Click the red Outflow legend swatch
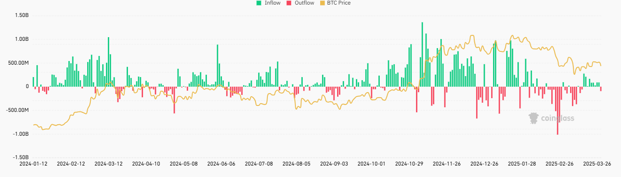 pos(289,3)
